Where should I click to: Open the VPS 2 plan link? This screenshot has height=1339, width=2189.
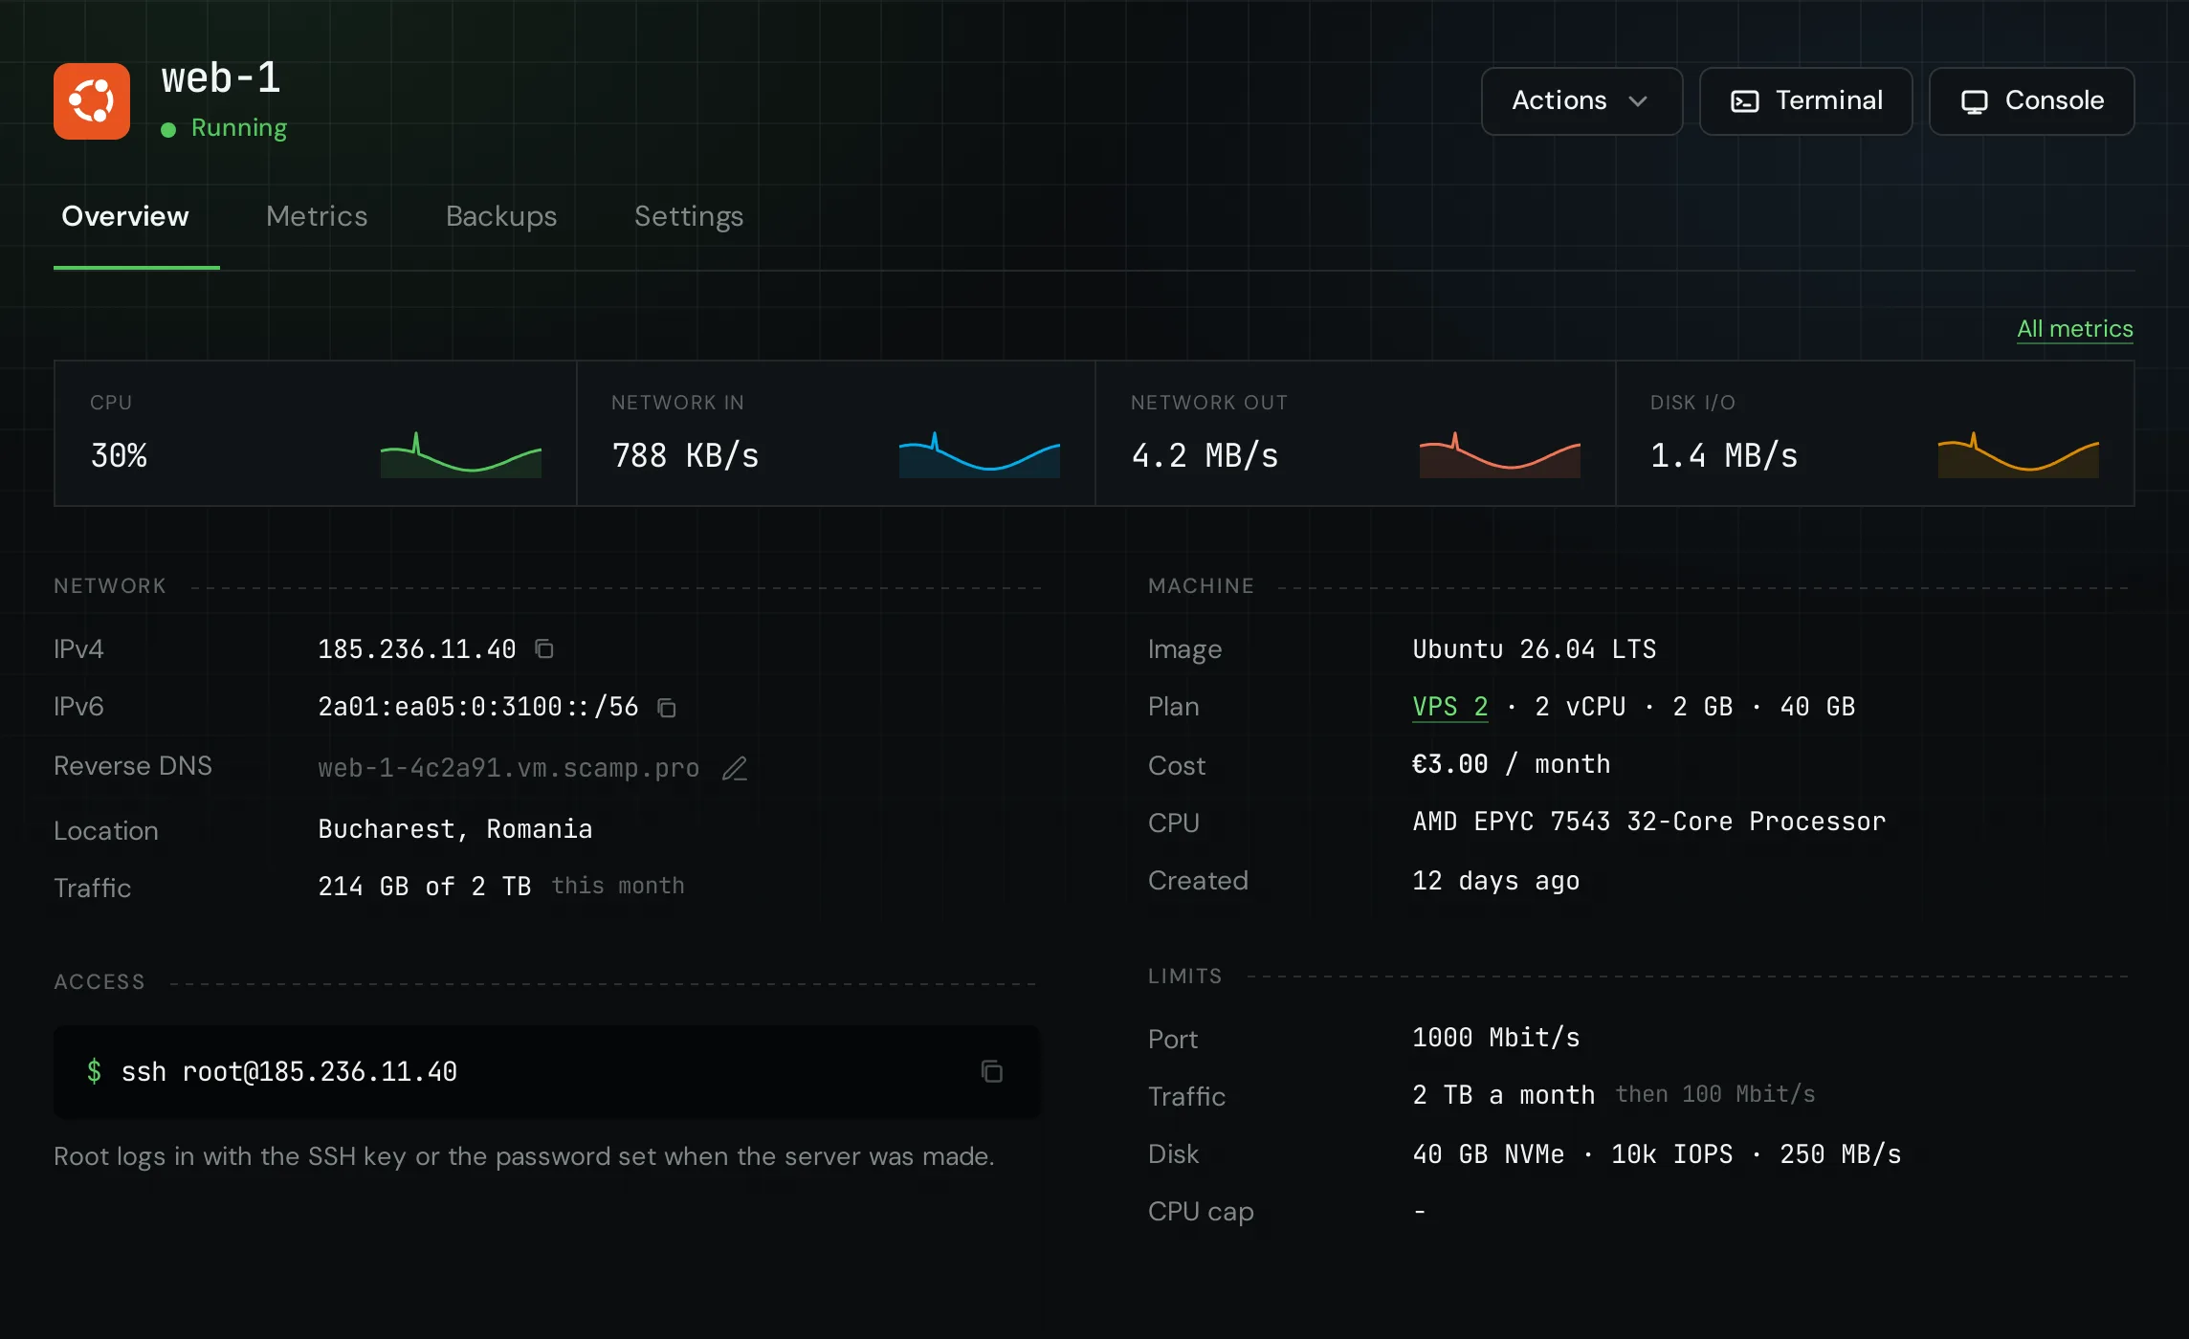pos(1450,707)
